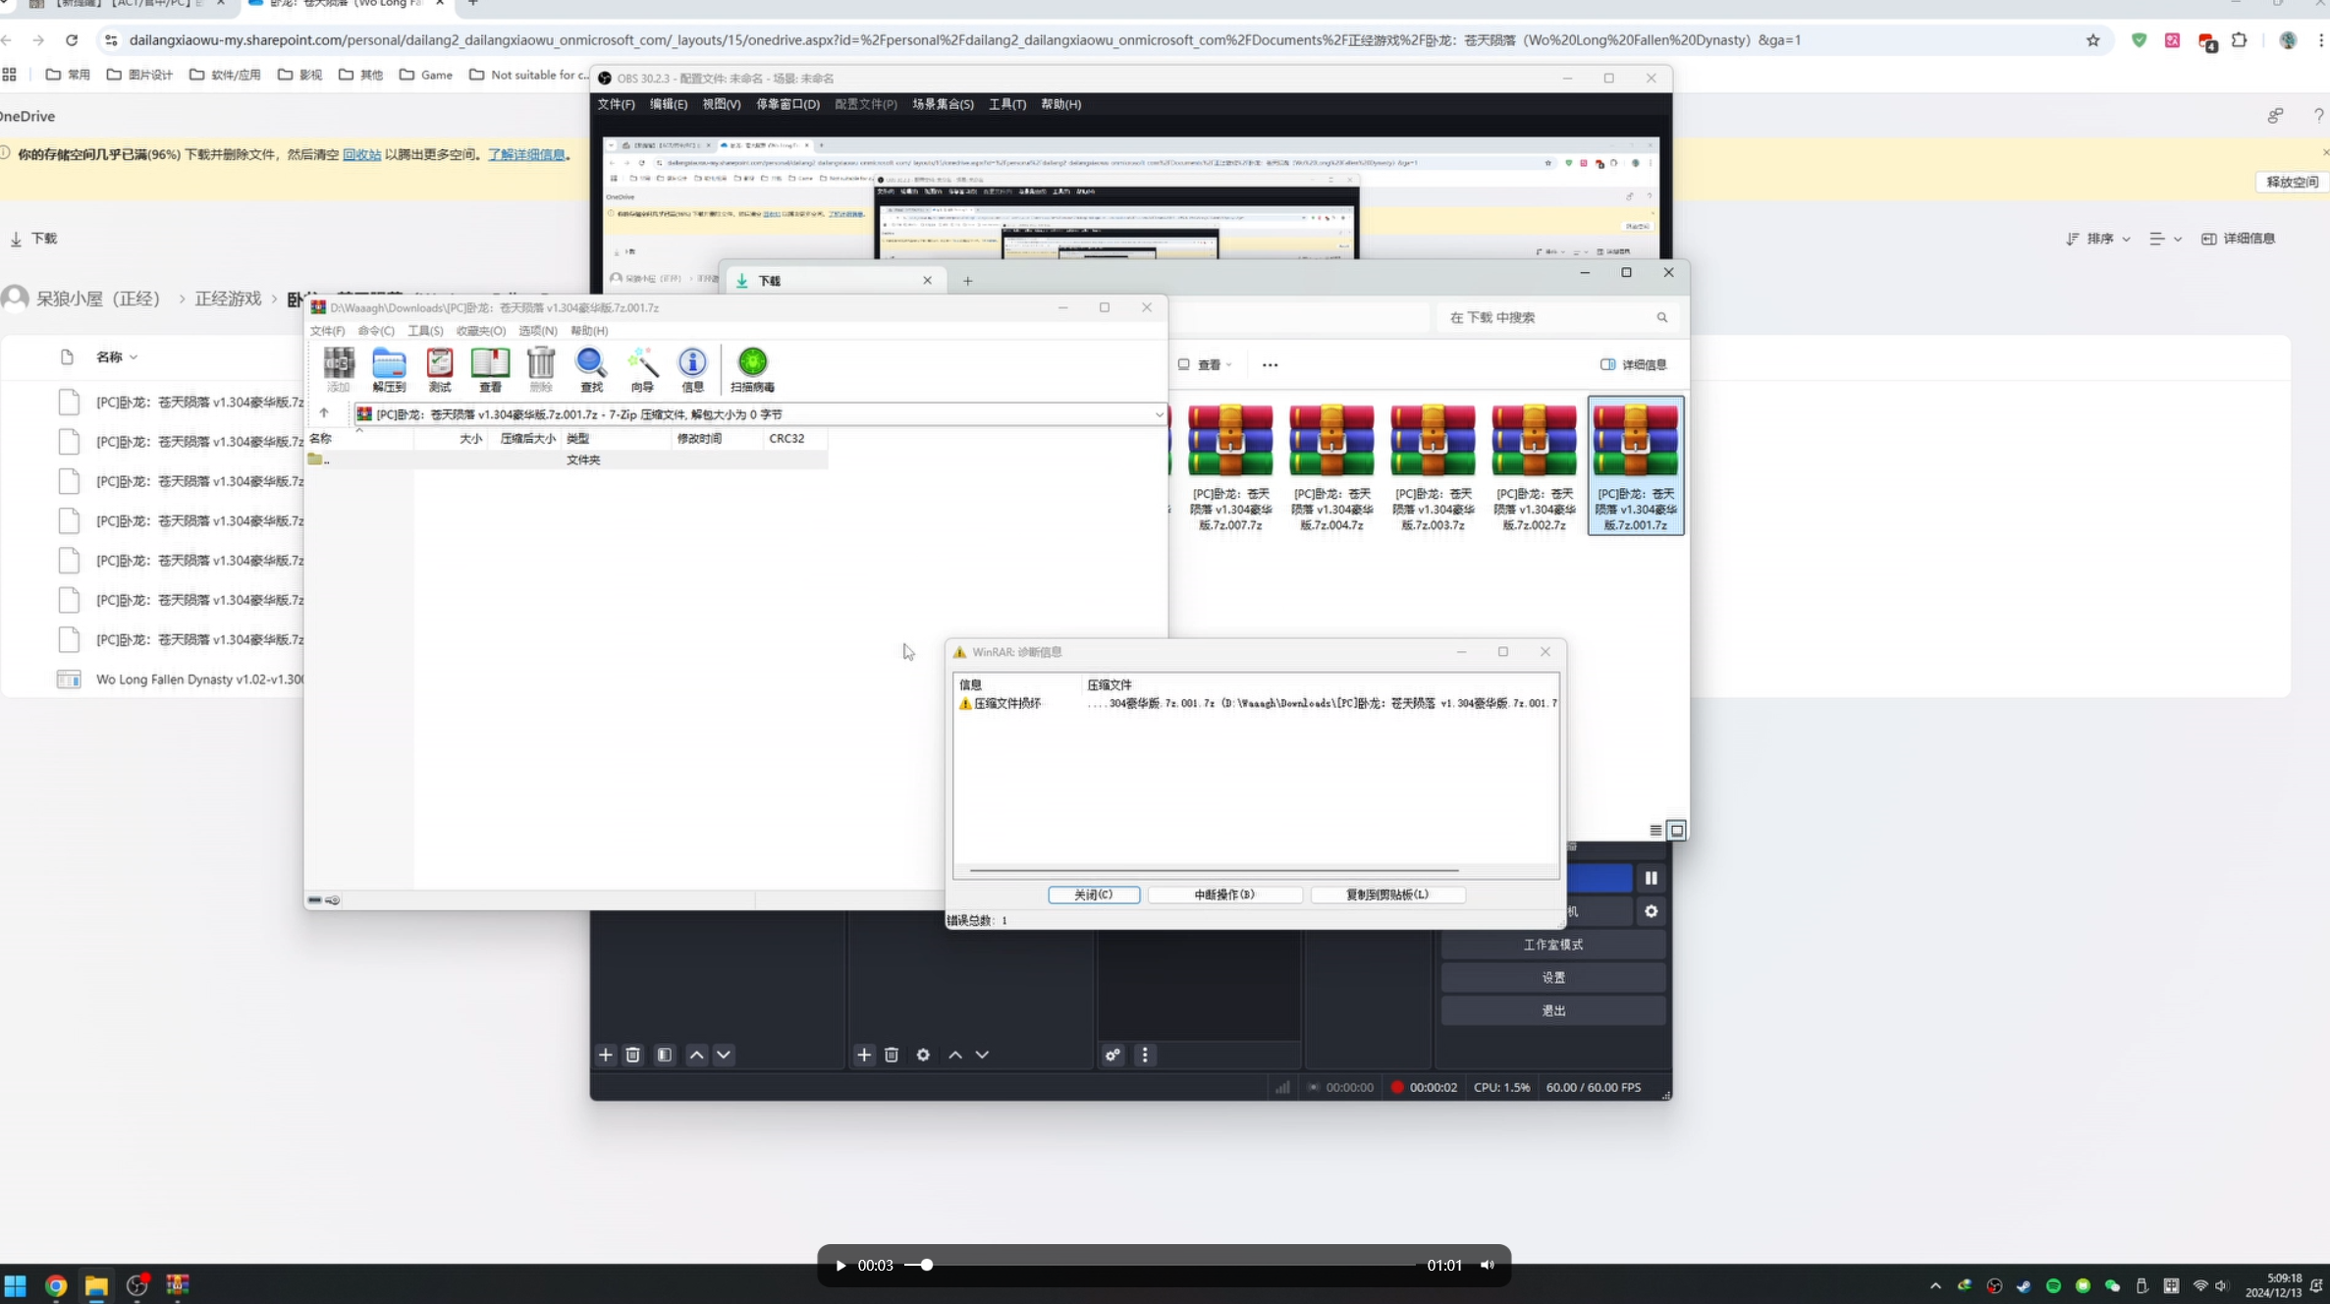
Task: Remove source with OBS sources trash icon
Action: [892, 1055]
